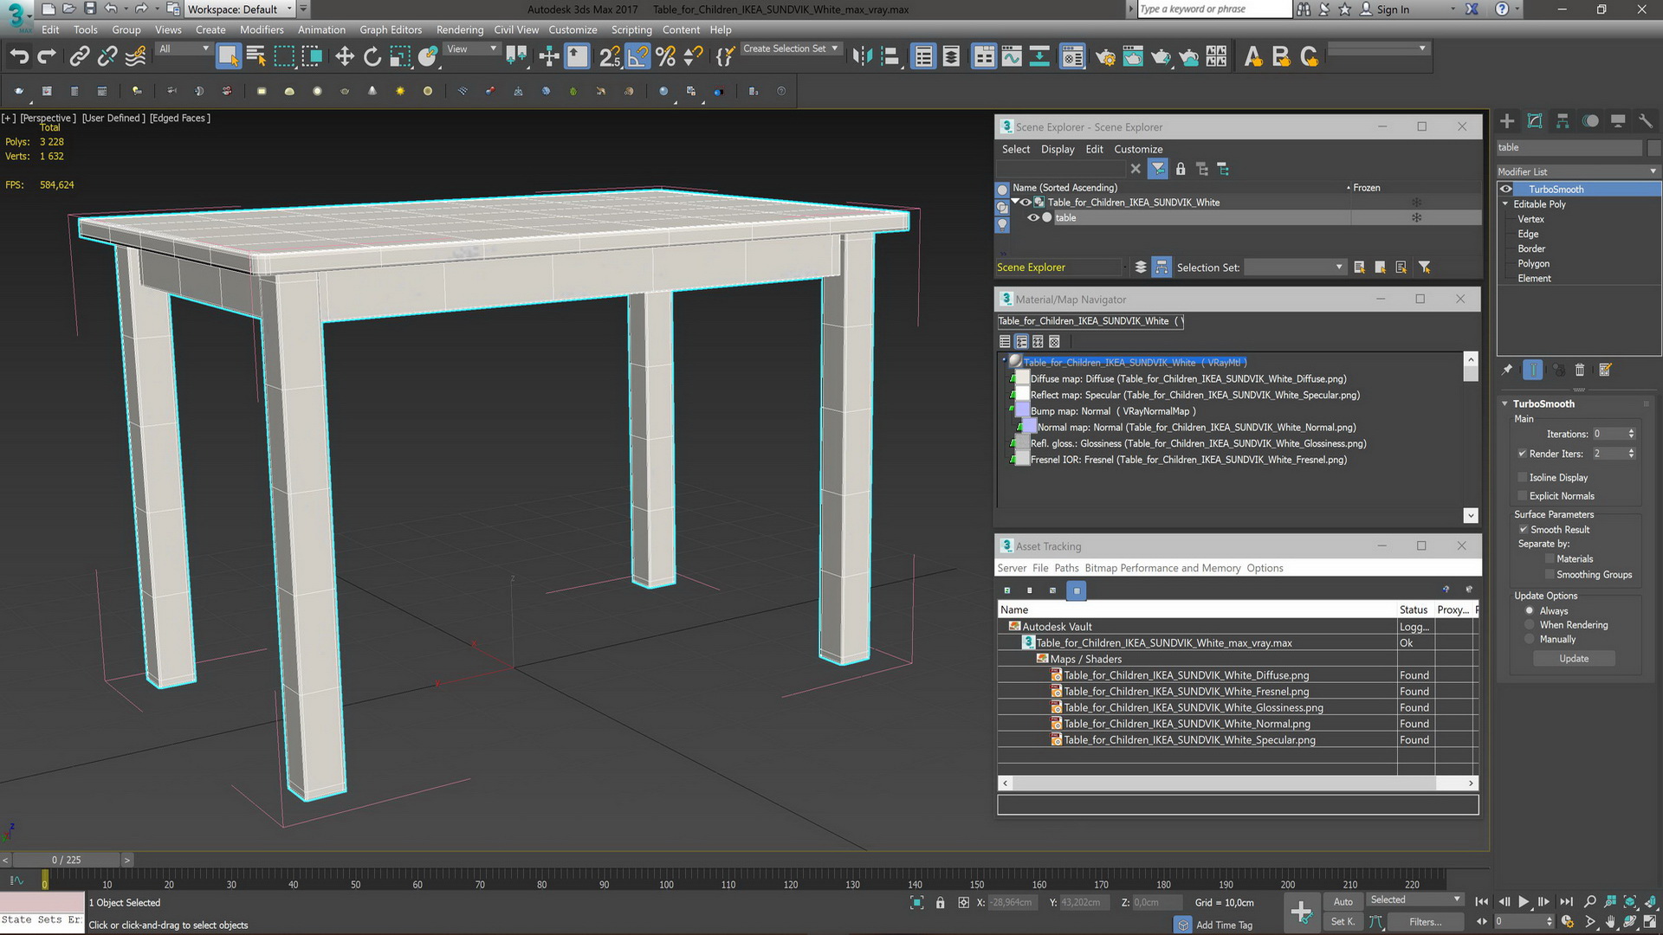This screenshot has height=935, width=1663.
Task: Open the Selected key filter dropdown
Action: [1414, 900]
